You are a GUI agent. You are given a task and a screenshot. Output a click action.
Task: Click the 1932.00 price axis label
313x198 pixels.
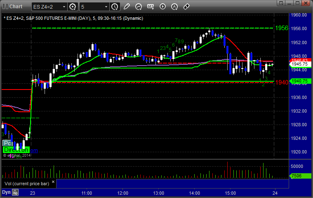(299, 111)
